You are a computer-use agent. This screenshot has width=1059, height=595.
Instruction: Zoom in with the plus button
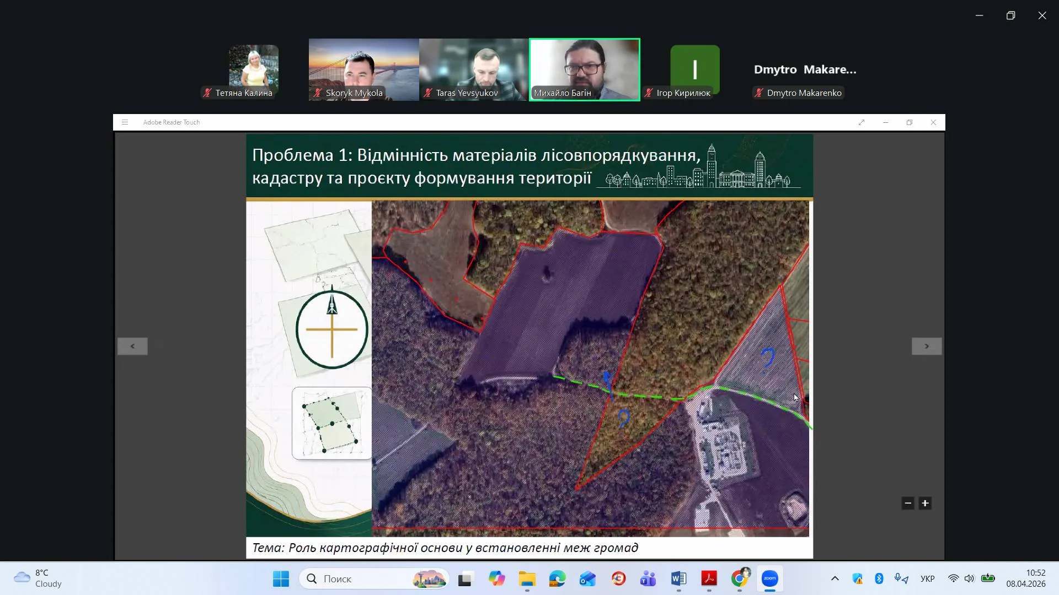click(925, 503)
